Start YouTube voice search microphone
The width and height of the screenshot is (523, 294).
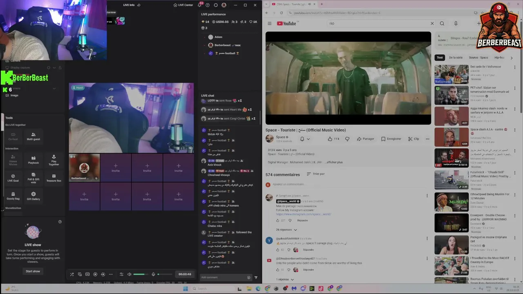pos(456,23)
